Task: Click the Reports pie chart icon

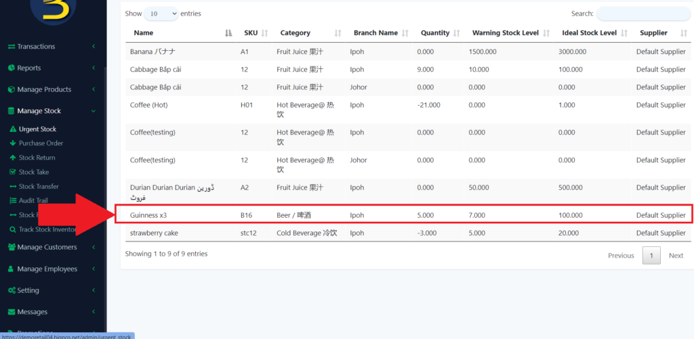Action: pyautogui.click(x=11, y=68)
